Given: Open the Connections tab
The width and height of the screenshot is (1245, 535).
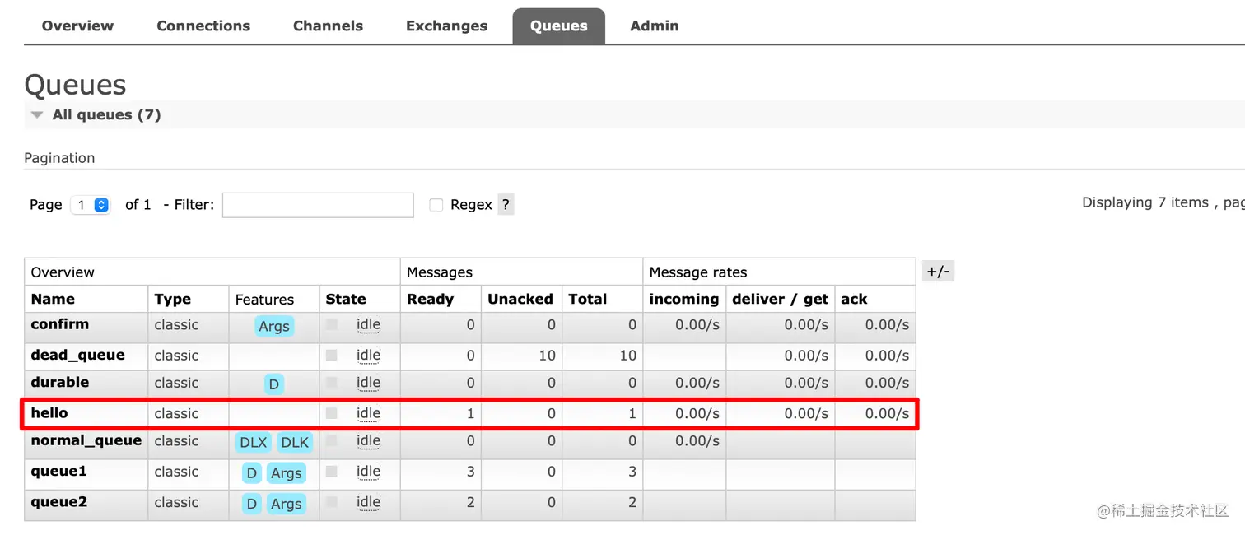Looking at the screenshot, I should pyautogui.click(x=203, y=26).
